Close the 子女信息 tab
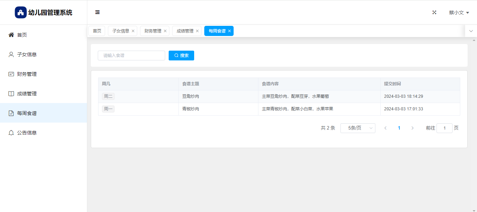This screenshot has height=212, width=477. (x=133, y=31)
